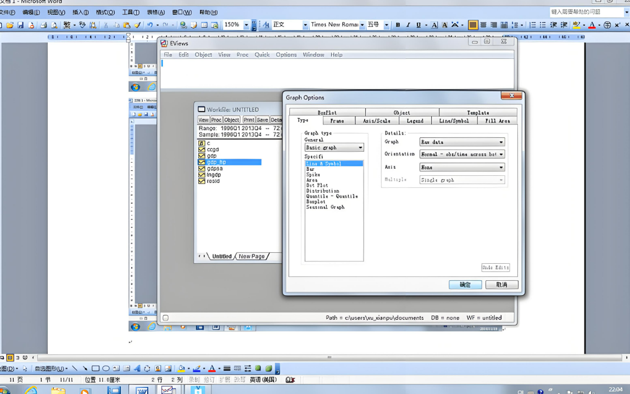Open Object menu in EViews menu bar
630x394 pixels.
pyautogui.click(x=203, y=55)
